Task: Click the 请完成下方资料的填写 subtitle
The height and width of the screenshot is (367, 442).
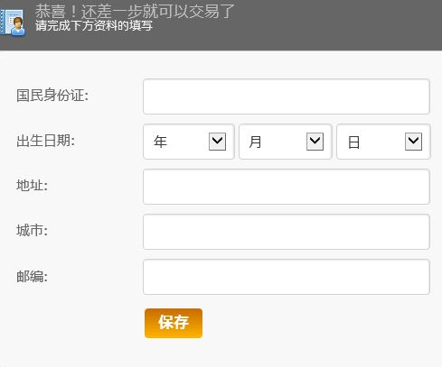Action: 94,25
